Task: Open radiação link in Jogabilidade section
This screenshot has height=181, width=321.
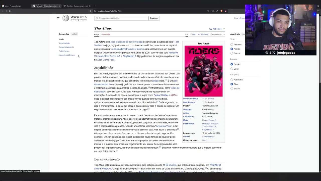Action: [x=155, y=81]
